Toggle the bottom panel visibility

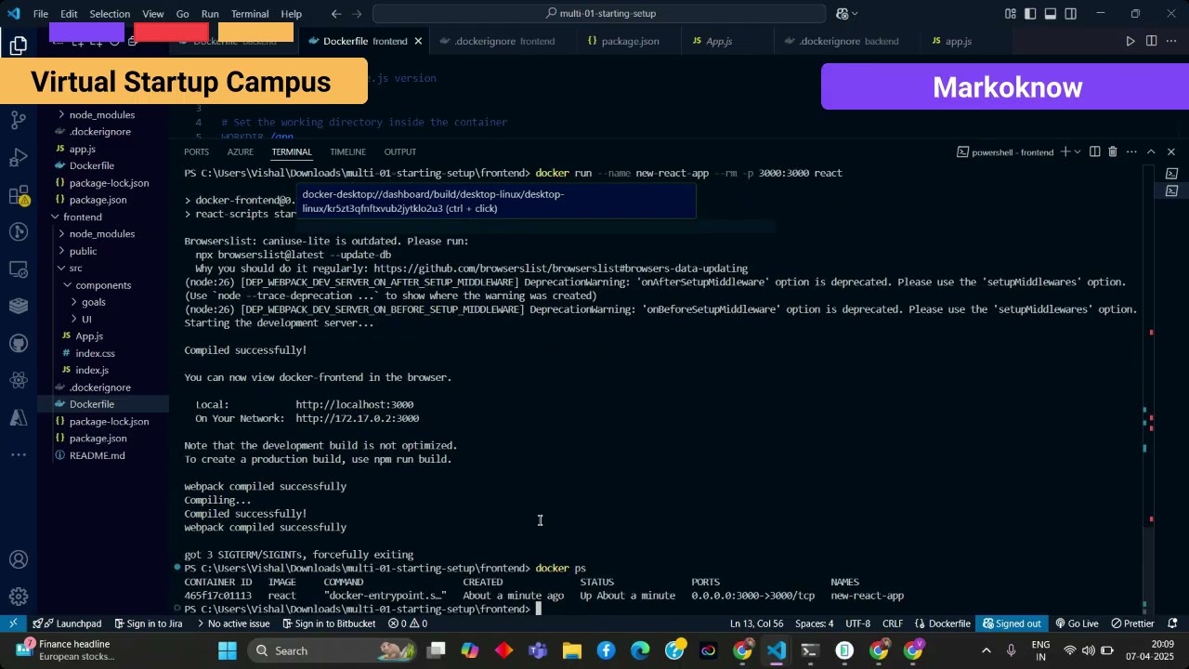1051,13
